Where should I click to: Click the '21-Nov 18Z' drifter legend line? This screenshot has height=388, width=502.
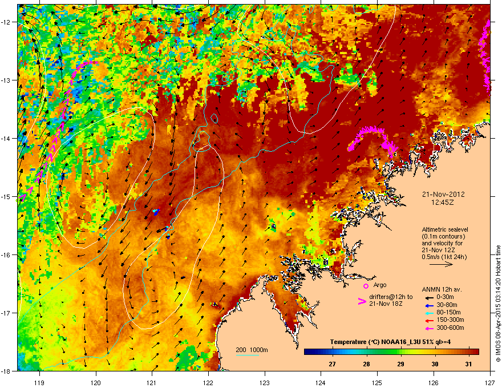(x=386, y=304)
